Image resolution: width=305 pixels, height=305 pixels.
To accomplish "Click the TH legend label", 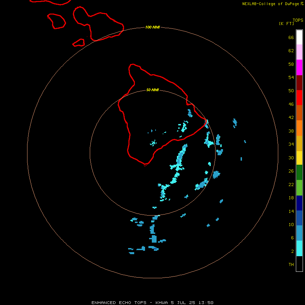I will click(291, 264).
